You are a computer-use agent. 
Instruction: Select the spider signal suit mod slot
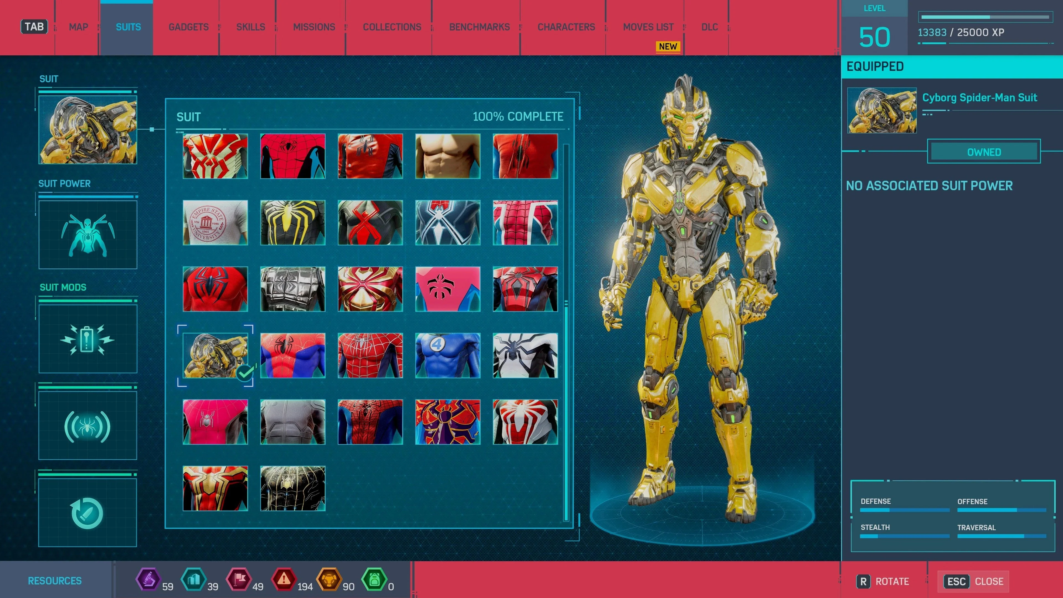pos(87,426)
